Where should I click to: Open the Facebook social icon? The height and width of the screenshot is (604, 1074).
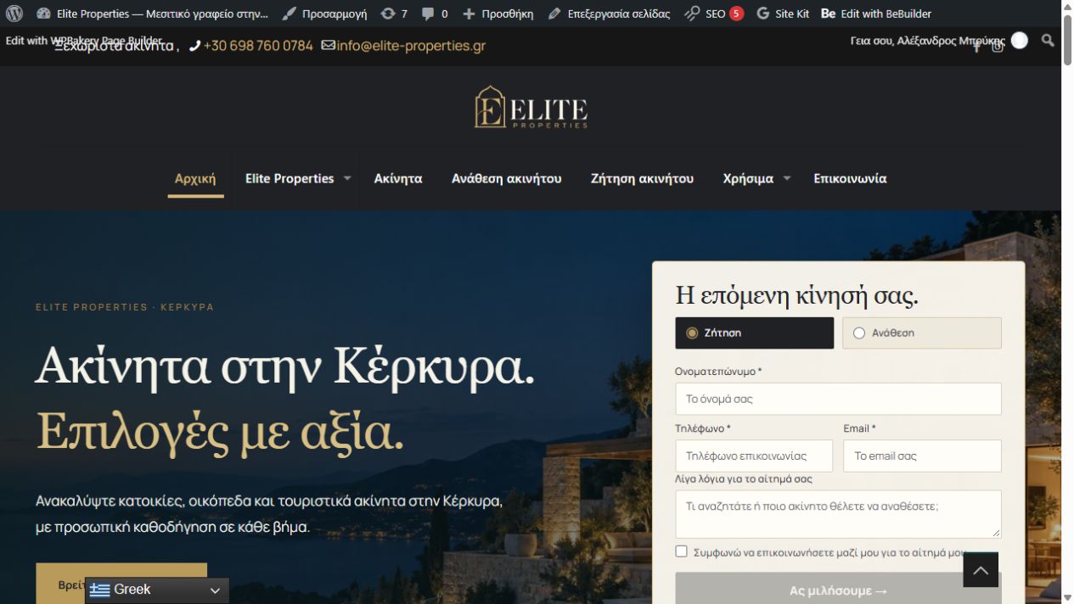[976, 47]
